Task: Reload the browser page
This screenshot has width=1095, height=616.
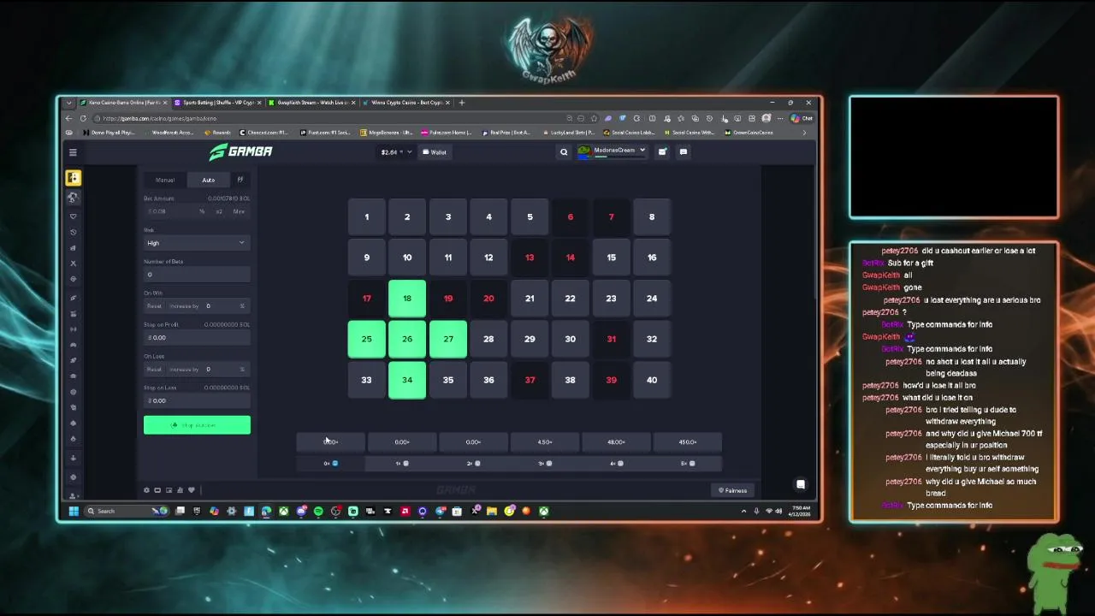Action: tap(83, 118)
